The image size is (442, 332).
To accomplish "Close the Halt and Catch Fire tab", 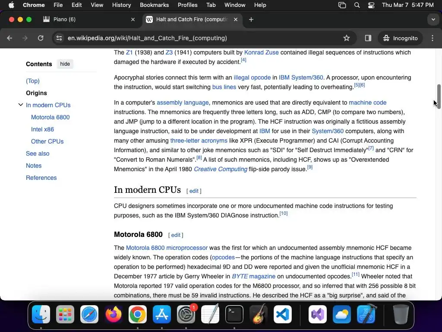I will tap(236, 19).
